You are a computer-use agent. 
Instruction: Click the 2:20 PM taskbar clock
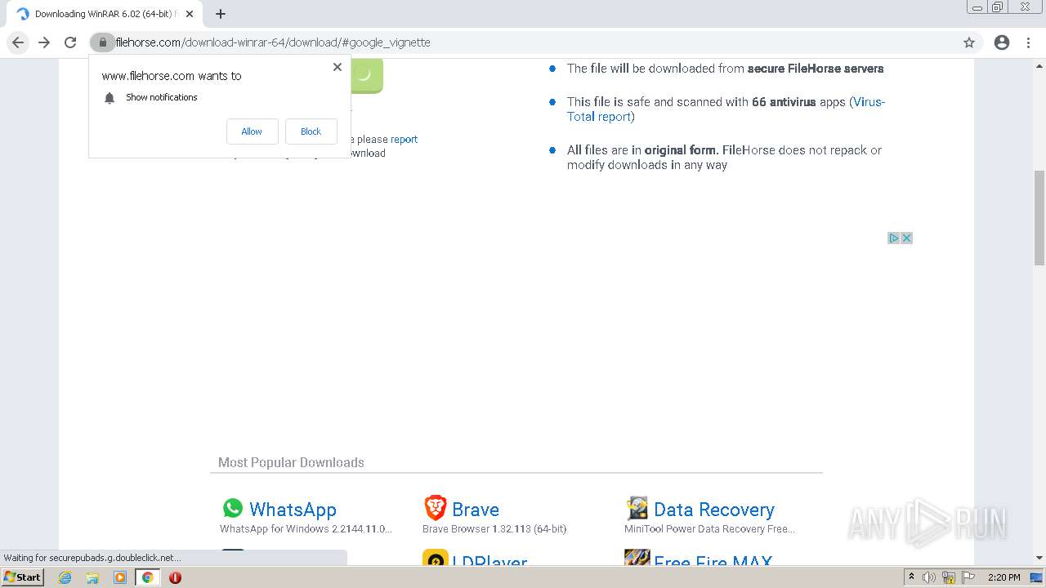pos(1004,577)
